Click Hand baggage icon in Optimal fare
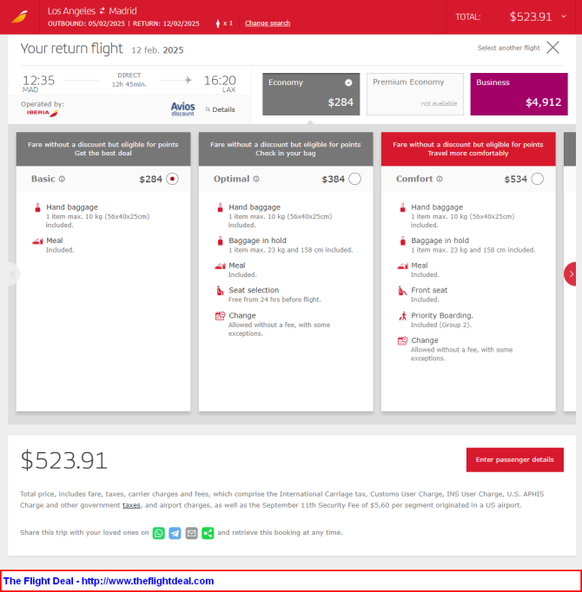This screenshot has height=592, width=582. [220, 207]
